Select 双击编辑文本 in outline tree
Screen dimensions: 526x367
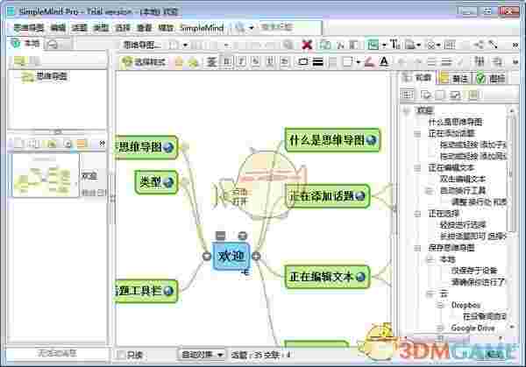tap(463, 179)
